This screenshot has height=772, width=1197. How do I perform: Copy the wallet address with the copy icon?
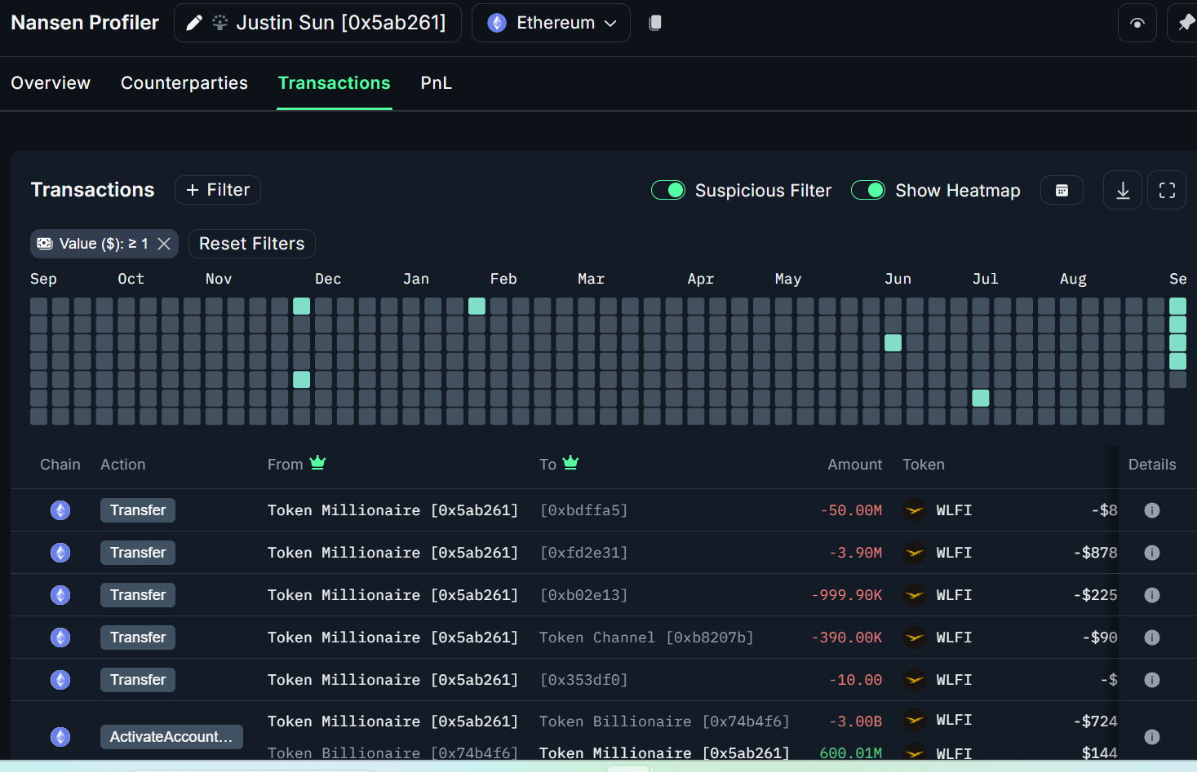click(x=655, y=23)
